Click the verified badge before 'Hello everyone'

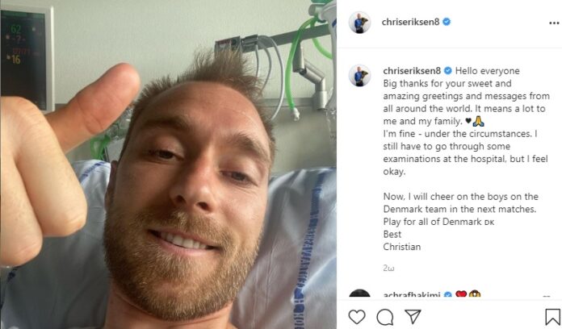(448, 71)
